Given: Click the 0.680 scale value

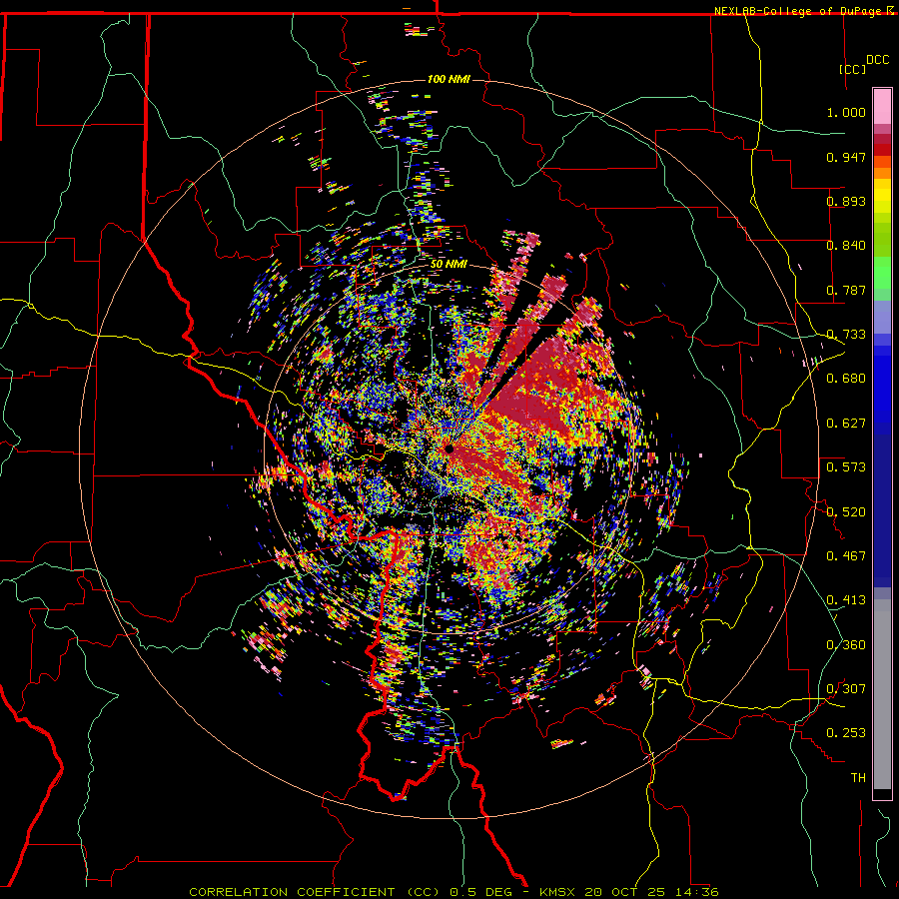Looking at the screenshot, I should (x=846, y=379).
